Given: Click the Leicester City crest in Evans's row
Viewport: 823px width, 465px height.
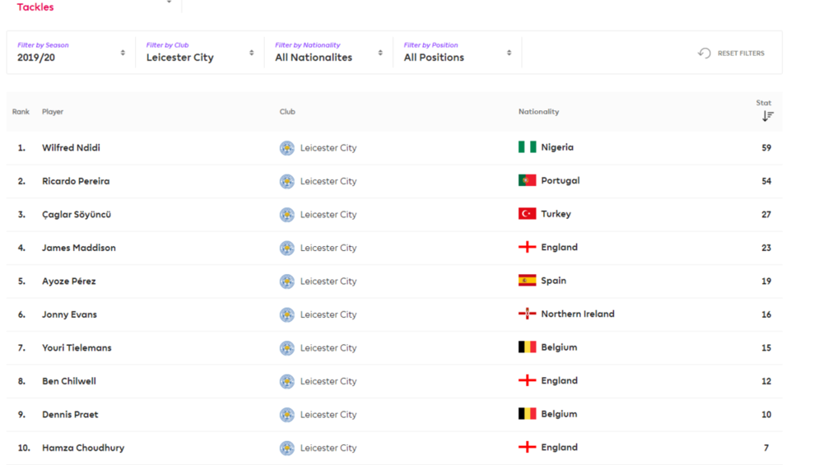Looking at the screenshot, I should (x=287, y=315).
